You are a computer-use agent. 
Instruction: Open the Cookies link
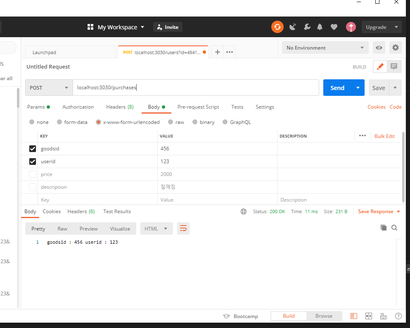coord(376,107)
